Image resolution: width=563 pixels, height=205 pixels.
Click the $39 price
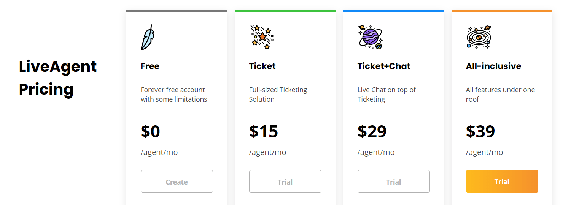[480, 131]
